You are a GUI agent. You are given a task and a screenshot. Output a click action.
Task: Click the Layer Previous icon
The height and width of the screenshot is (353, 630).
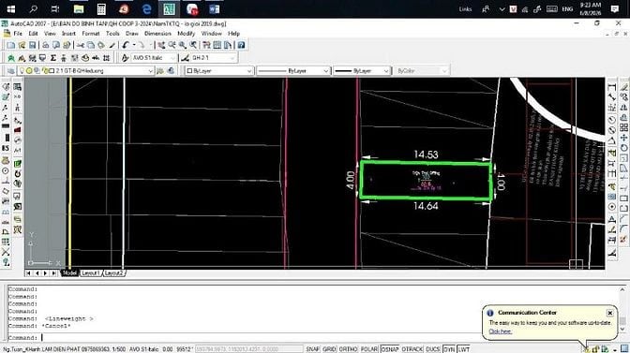(160, 71)
